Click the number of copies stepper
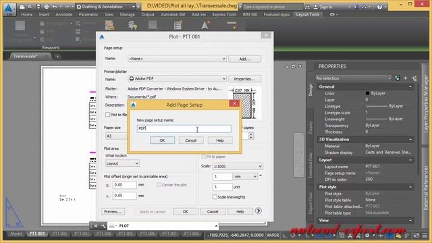 (250, 136)
